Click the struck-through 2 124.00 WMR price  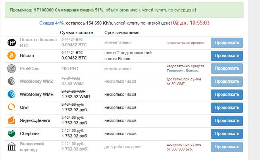73,91
